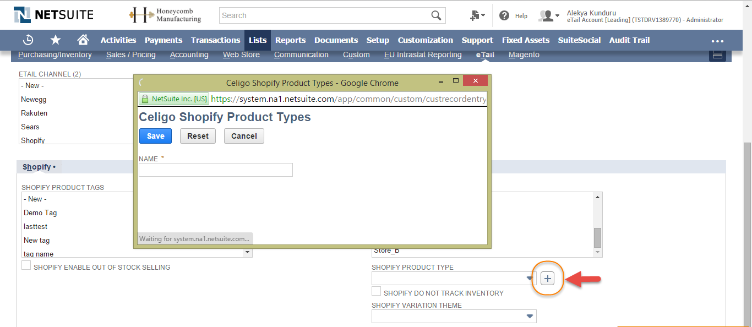The width and height of the screenshot is (752, 327).
Task: Select "Demo Tag" in Shopify Product Tags
Action: click(40, 213)
